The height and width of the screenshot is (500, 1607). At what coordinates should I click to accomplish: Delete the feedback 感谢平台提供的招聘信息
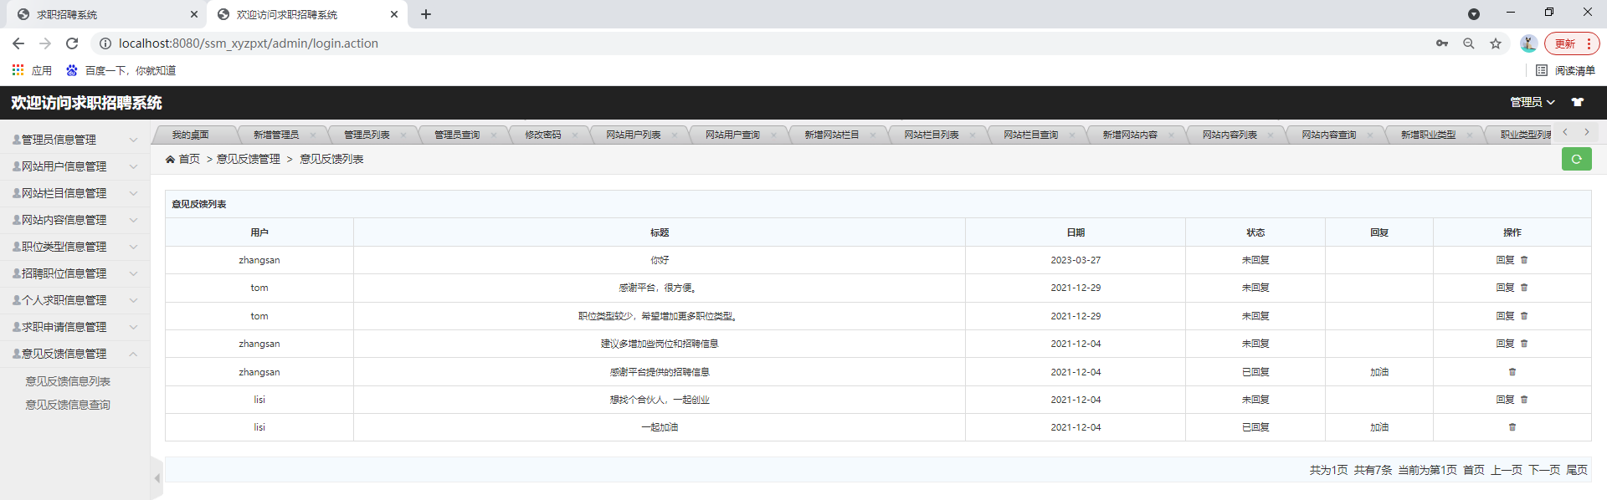click(1512, 372)
